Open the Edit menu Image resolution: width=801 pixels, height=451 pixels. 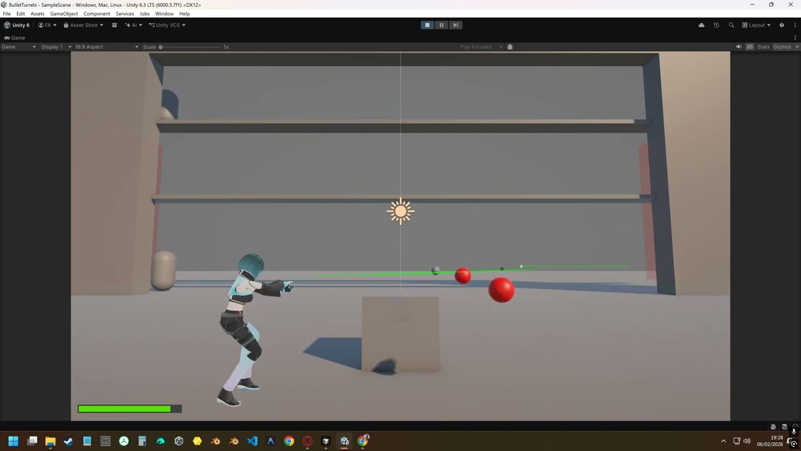[21, 14]
